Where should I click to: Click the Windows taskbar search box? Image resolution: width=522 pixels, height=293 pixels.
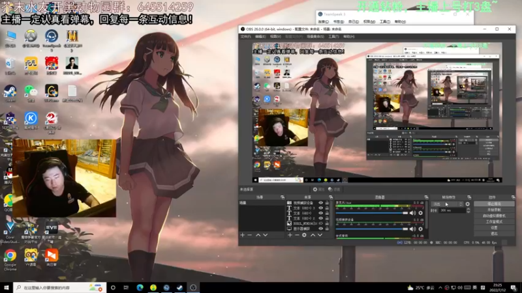[x=60, y=288]
